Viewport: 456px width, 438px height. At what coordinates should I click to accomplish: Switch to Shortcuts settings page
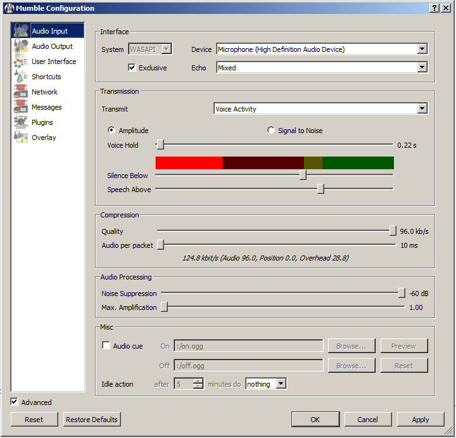tap(47, 77)
